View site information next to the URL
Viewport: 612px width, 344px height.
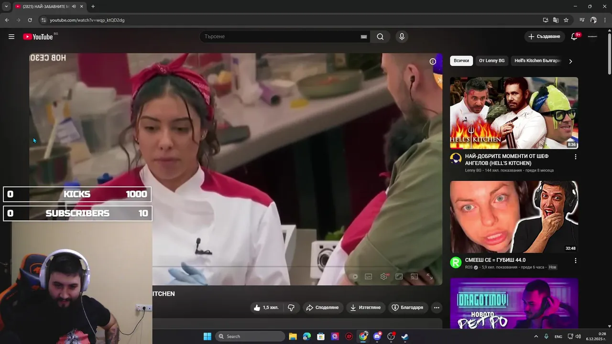tap(43, 20)
